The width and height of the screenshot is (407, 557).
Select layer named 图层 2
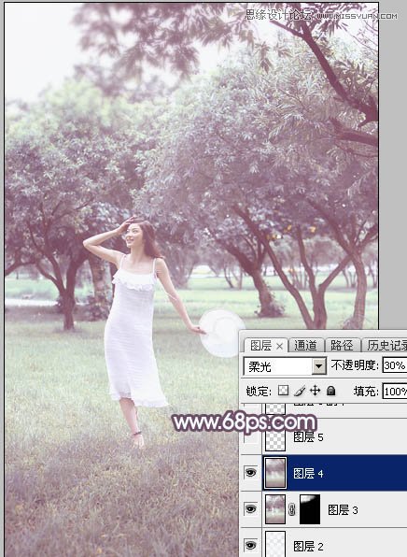308,546
